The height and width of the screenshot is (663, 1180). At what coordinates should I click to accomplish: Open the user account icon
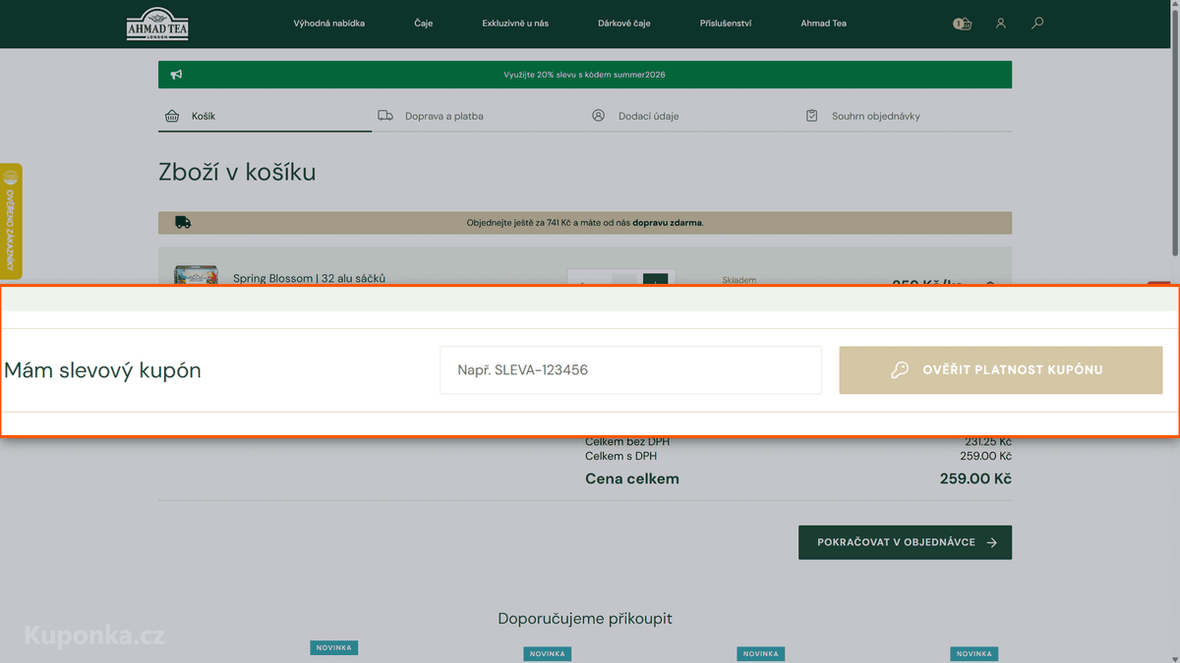click(1001, 24)
